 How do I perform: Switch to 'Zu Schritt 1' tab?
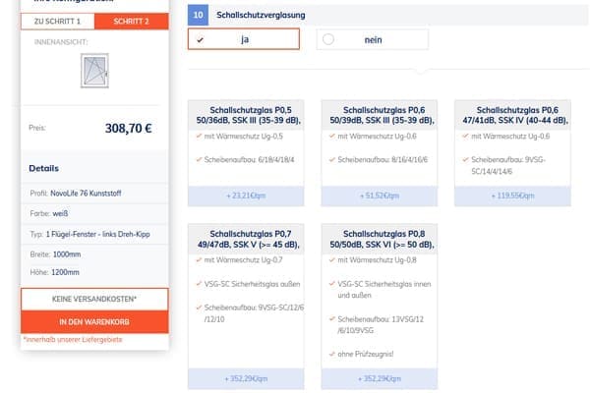click(x=58, y=21)
